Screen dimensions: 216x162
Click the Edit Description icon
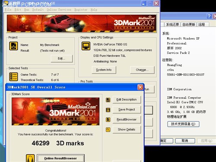click(108, 100)
